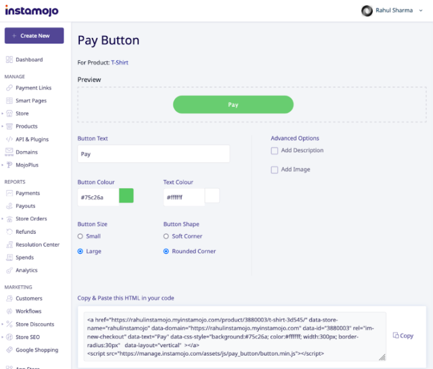433x369 pixels.
Task: Go to Payment Links
Action: (x=33, y=88)
